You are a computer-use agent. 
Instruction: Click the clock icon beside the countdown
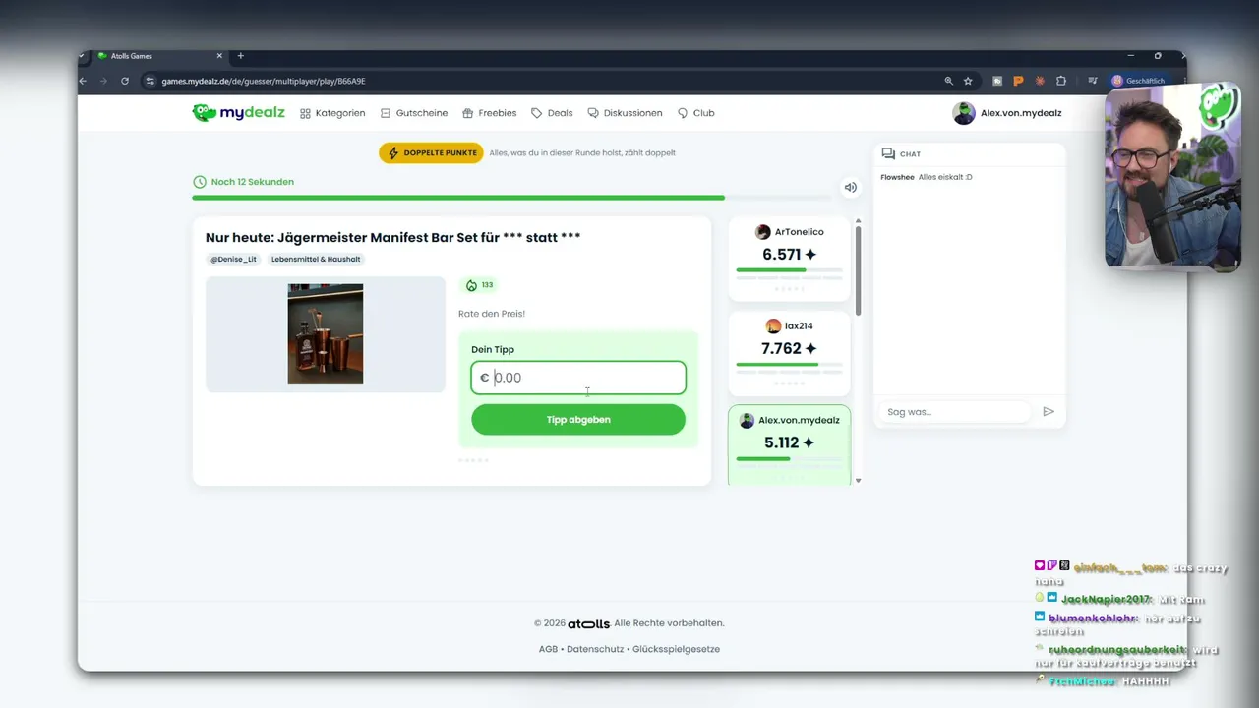[x=200, y=182]
